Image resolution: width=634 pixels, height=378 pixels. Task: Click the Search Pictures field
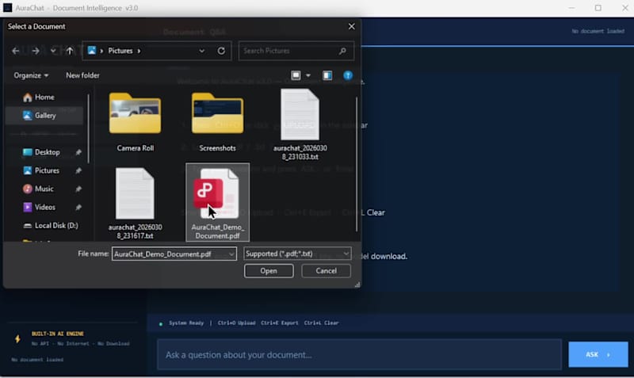pyautogui.click(x=296, y=51)
